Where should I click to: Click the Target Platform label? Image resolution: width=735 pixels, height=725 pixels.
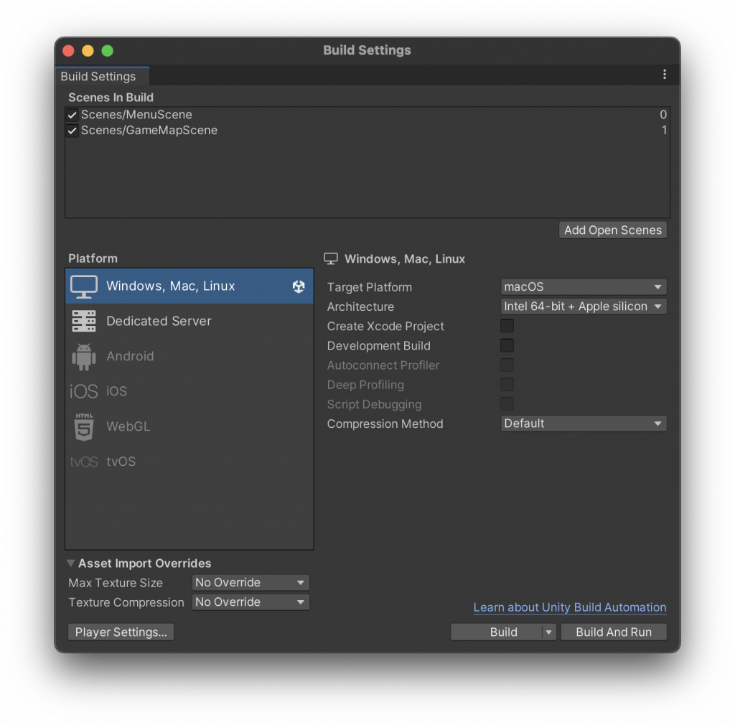tap(370, 287)
